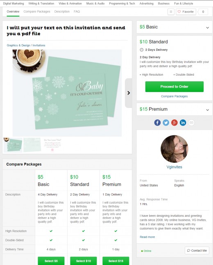This screenshot has width=213, height=265.
Task: Open Read more seller description link
Action: [147, 237]
